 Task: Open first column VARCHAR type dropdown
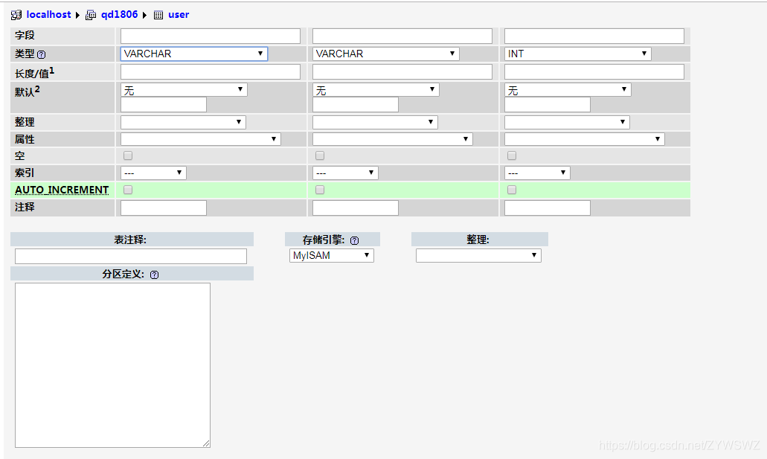tap(194, 54)
